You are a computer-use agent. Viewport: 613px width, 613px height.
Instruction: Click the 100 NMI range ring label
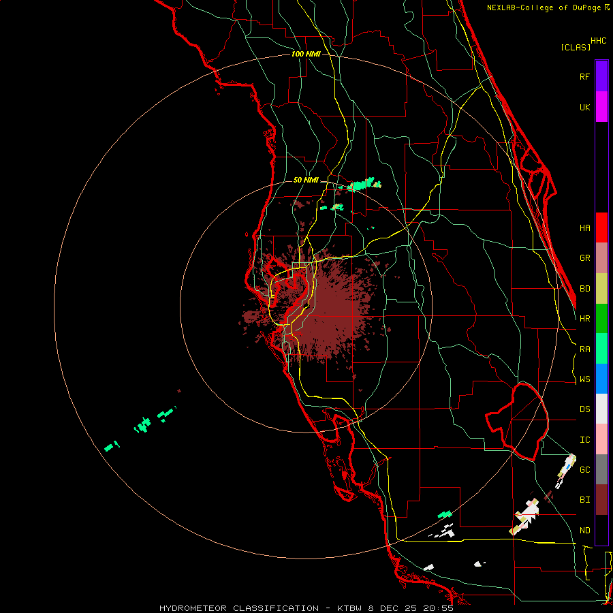(306, 54)
